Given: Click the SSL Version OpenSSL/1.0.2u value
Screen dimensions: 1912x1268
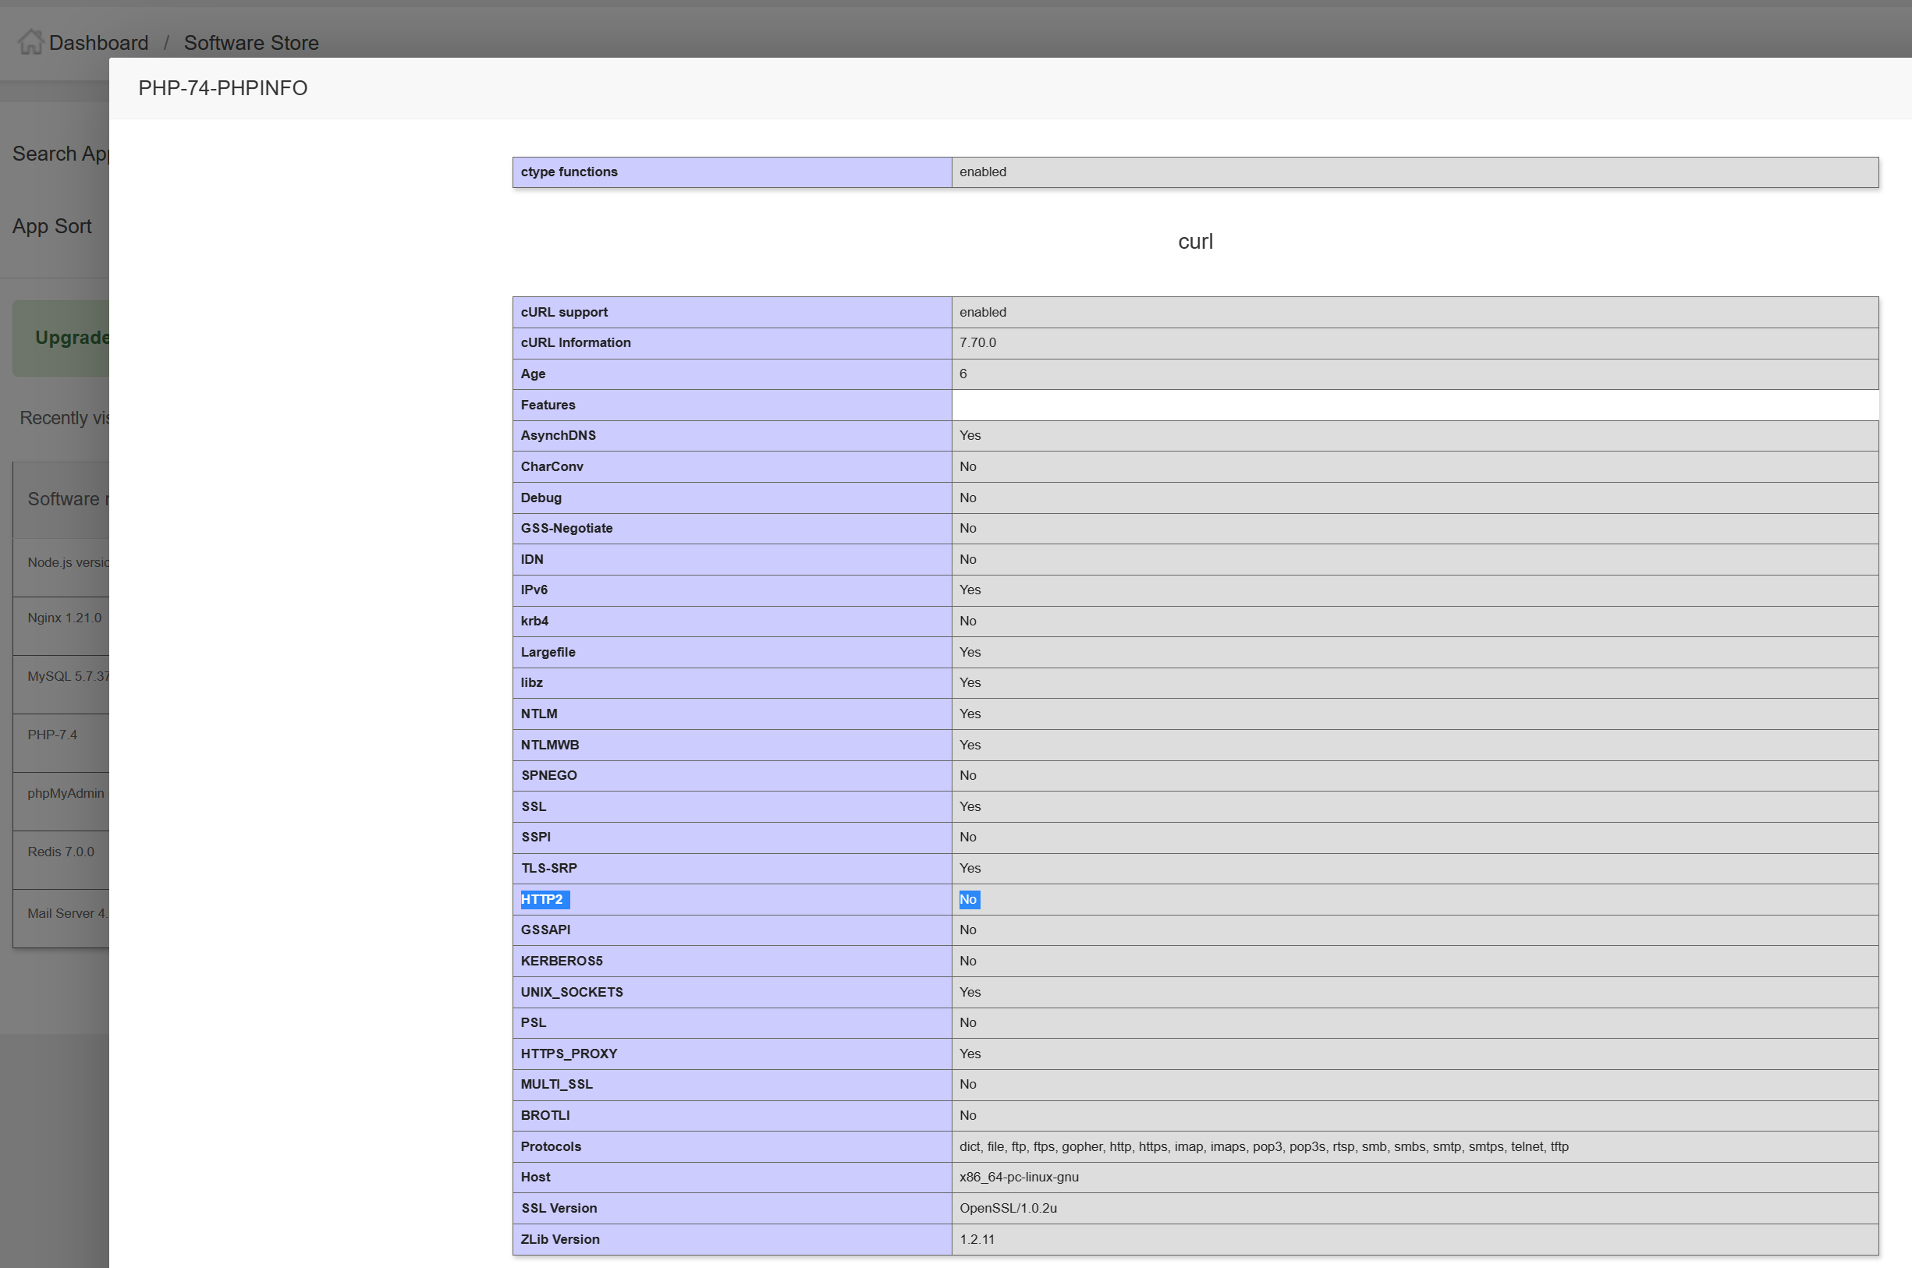Looking at the screenshot, I should (x=1008, y=1208).
